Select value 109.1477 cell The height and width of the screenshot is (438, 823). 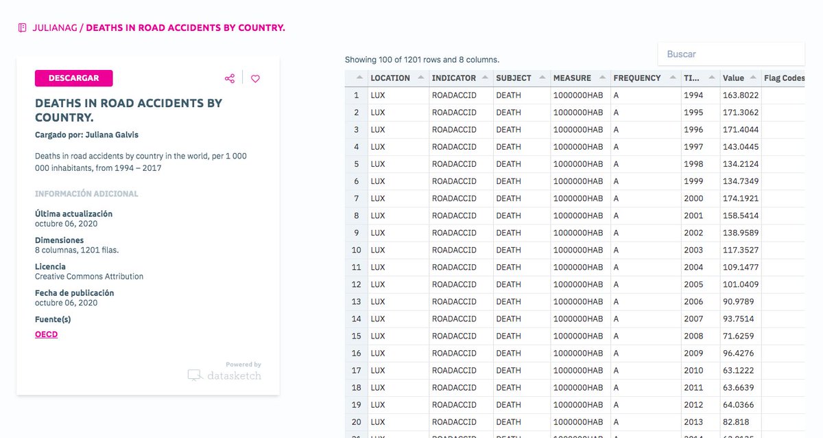(x=741, y=267)
